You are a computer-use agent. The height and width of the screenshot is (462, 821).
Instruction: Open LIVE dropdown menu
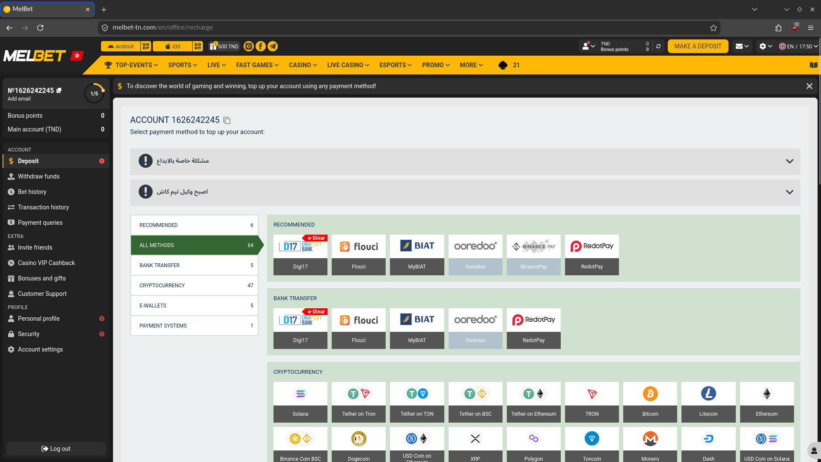(x=217, y=65)
